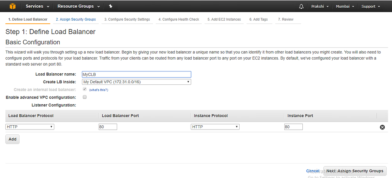Select 1. Define Load Balancer step
The height and width of the screenshot is (178, 392).
coord(28,19)
